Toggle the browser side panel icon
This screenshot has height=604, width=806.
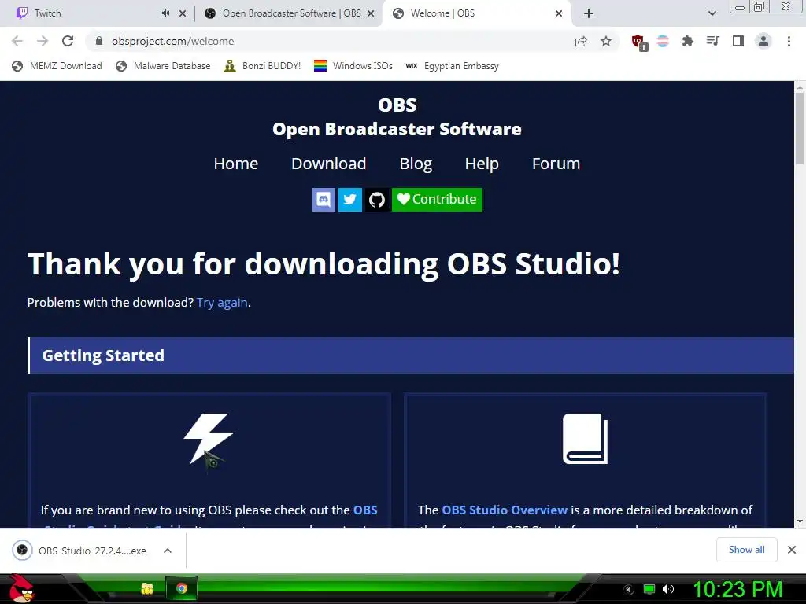click(x=738, y=41)
